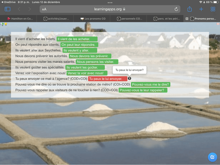Go back with the left arrow
Screen dimensions: 220x165
pyautogui.click(x=19, y=9)
